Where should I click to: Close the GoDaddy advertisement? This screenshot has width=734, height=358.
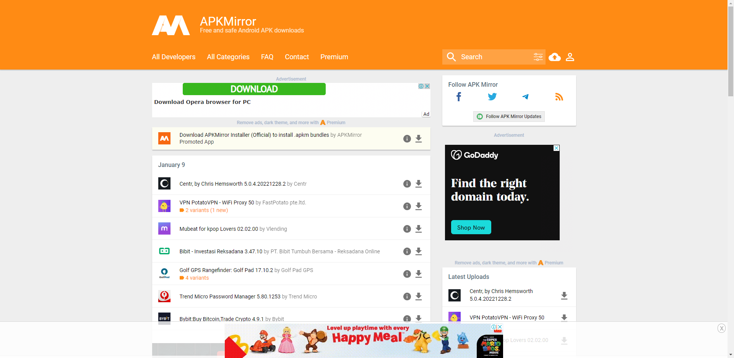[x=557, y=148]
